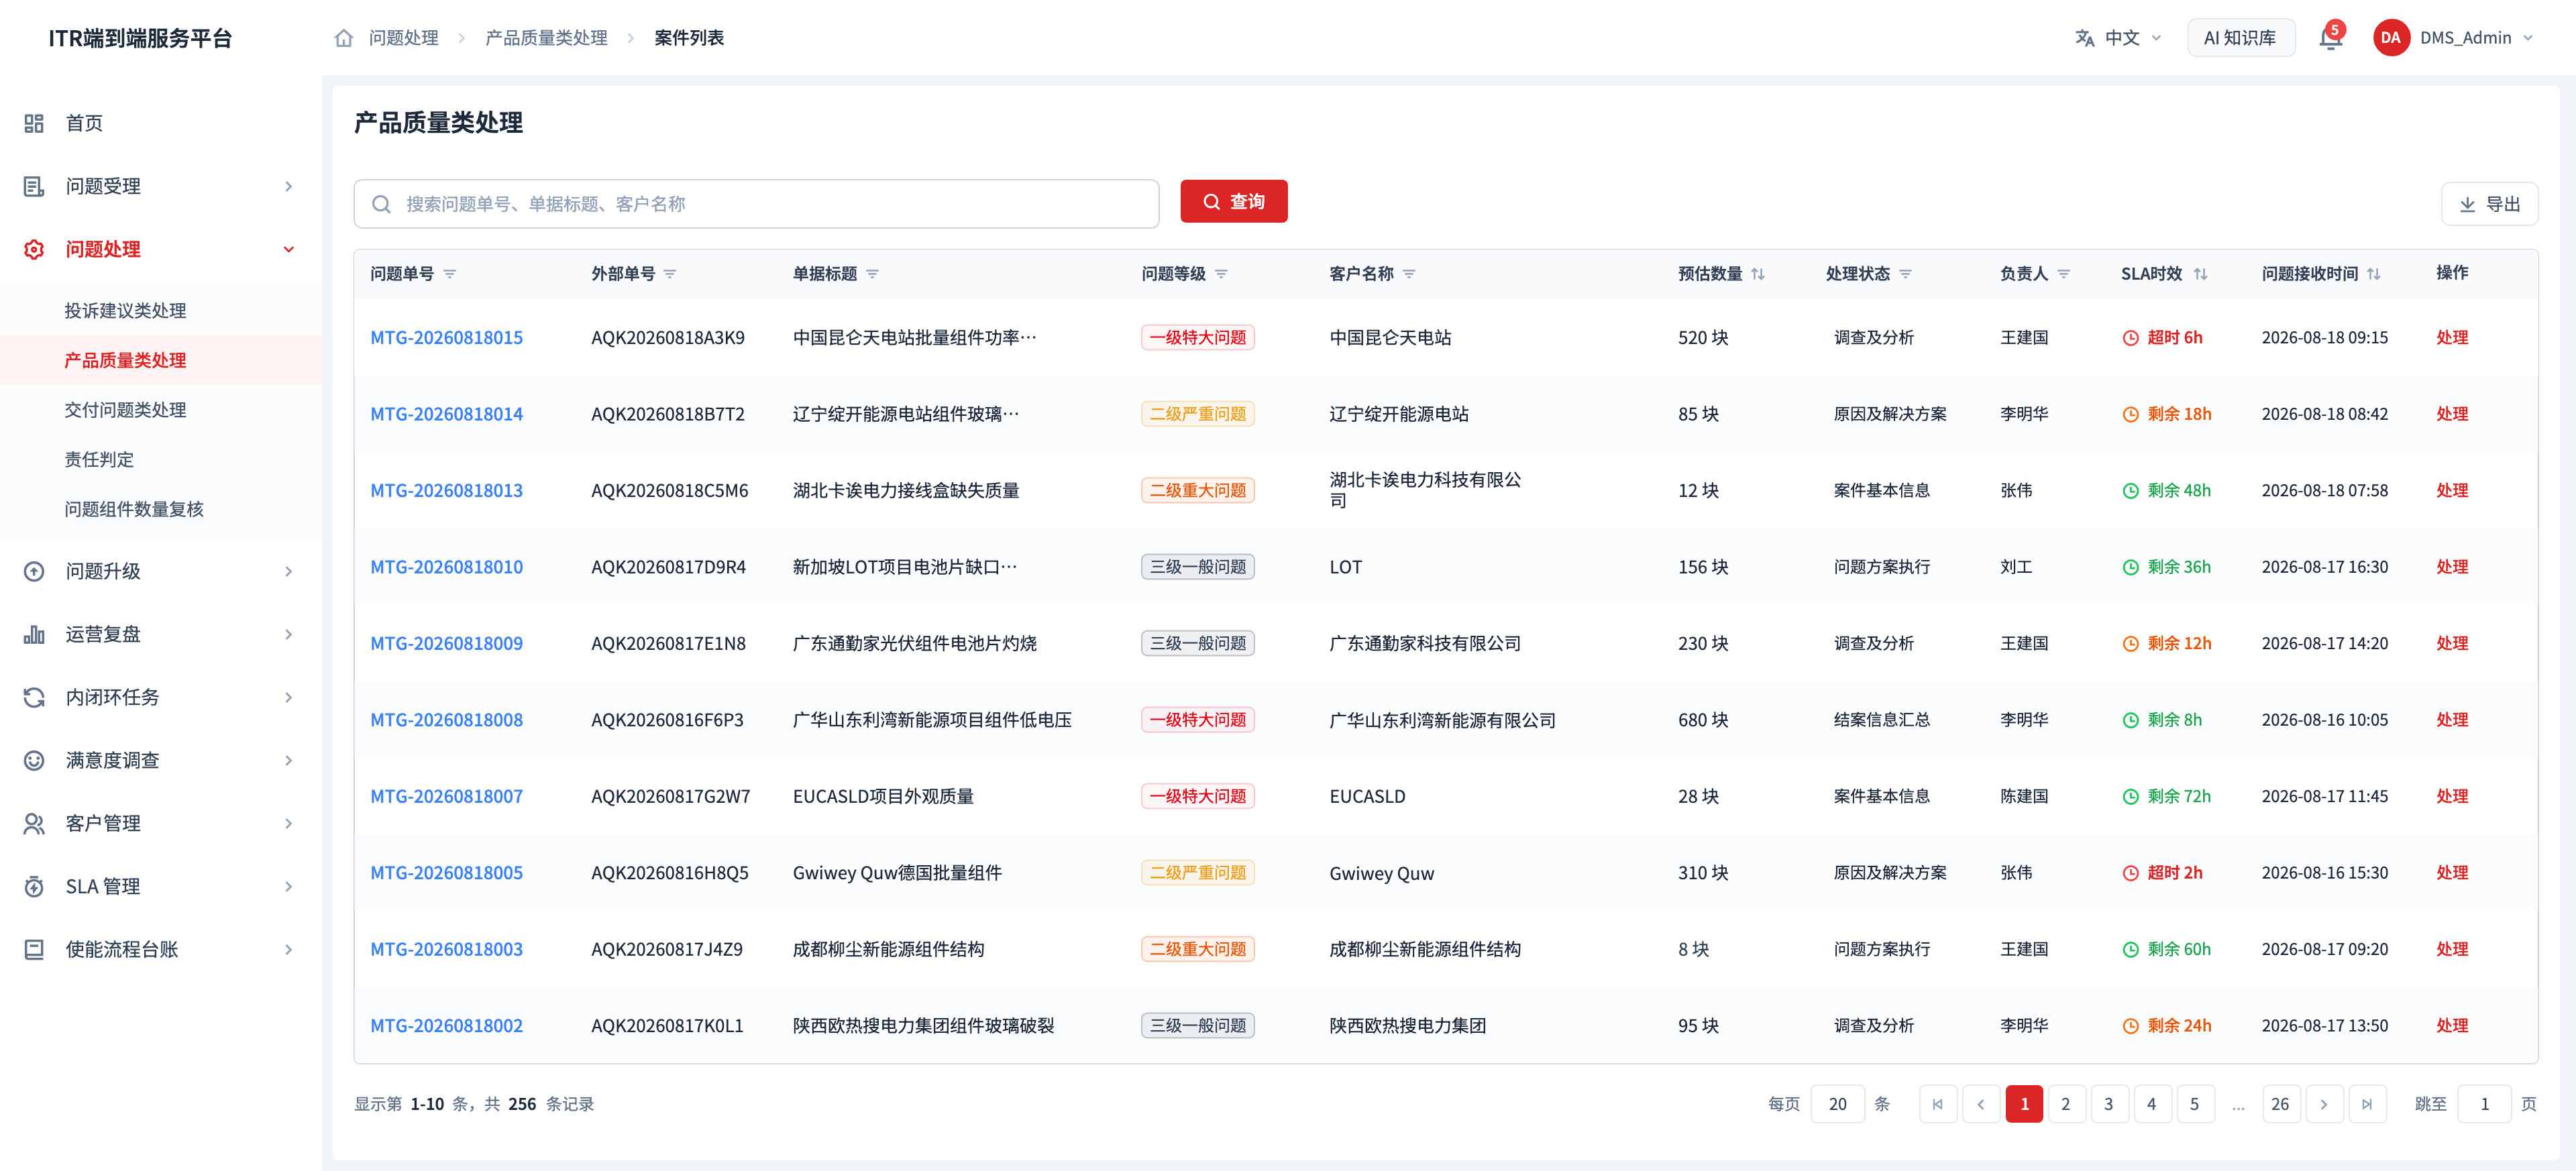Screen dimensions: 2576x1171
Task: Open the 中文 language dropdown
Action: point(2118,38)
